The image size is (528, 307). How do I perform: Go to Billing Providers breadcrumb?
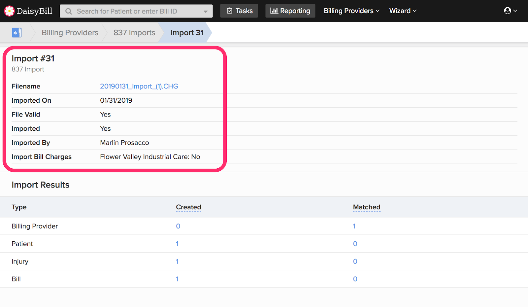click(x=70, y=33)
